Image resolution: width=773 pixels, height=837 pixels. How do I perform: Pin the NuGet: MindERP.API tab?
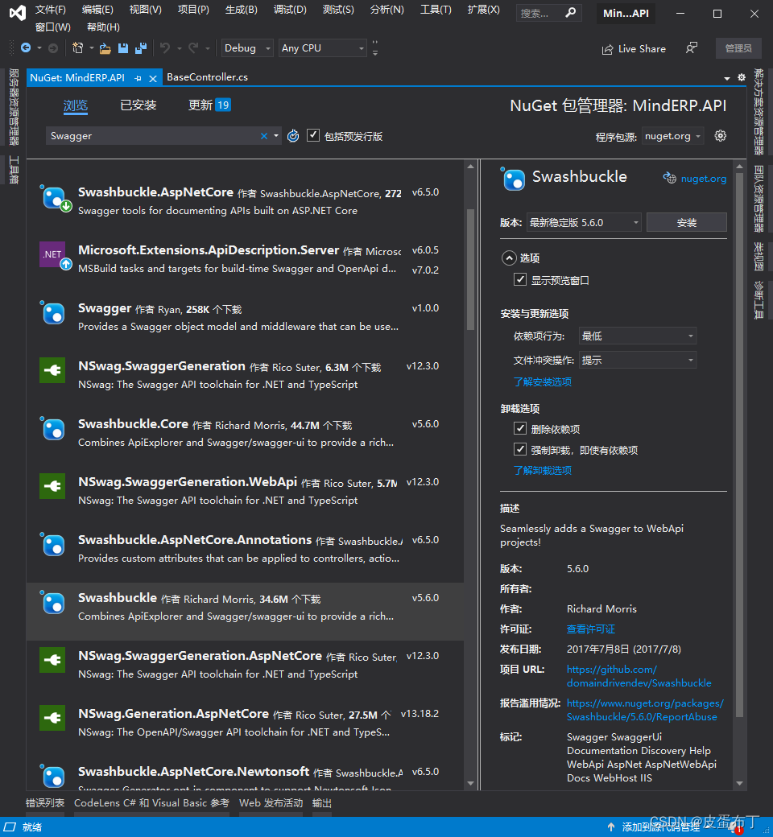click(138, 78)
